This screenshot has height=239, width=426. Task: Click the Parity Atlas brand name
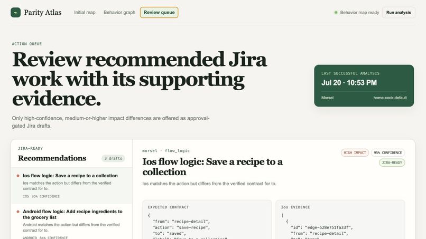coord(43,13)
